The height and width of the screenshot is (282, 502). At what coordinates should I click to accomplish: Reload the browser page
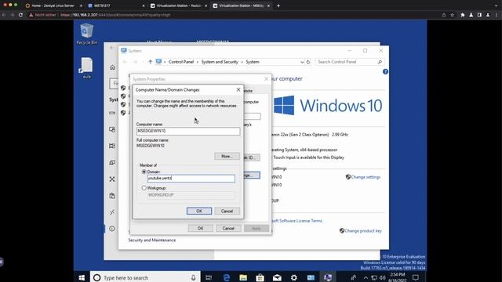pyautogui.click(x=20, y=15)
